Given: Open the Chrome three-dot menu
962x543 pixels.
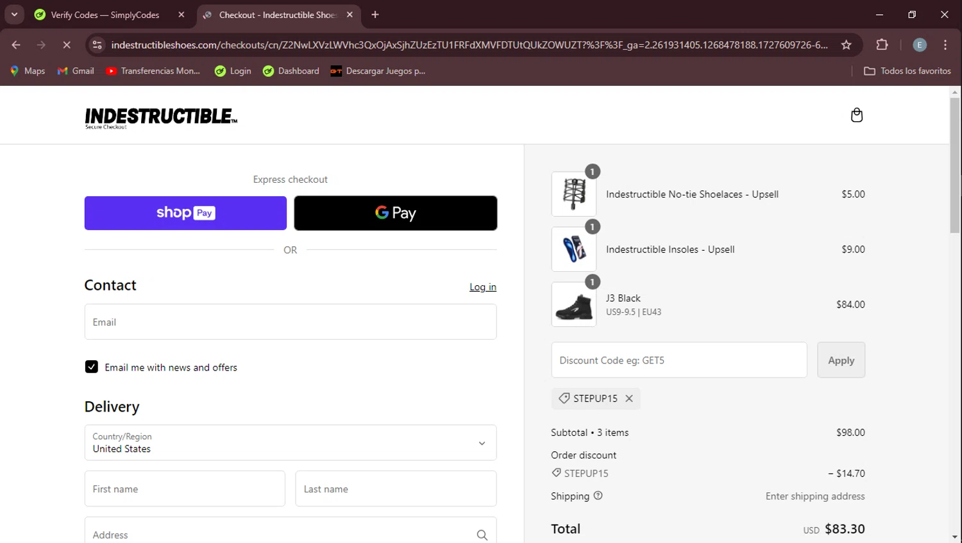Looking at the screenshot, I should coord(945,45).
